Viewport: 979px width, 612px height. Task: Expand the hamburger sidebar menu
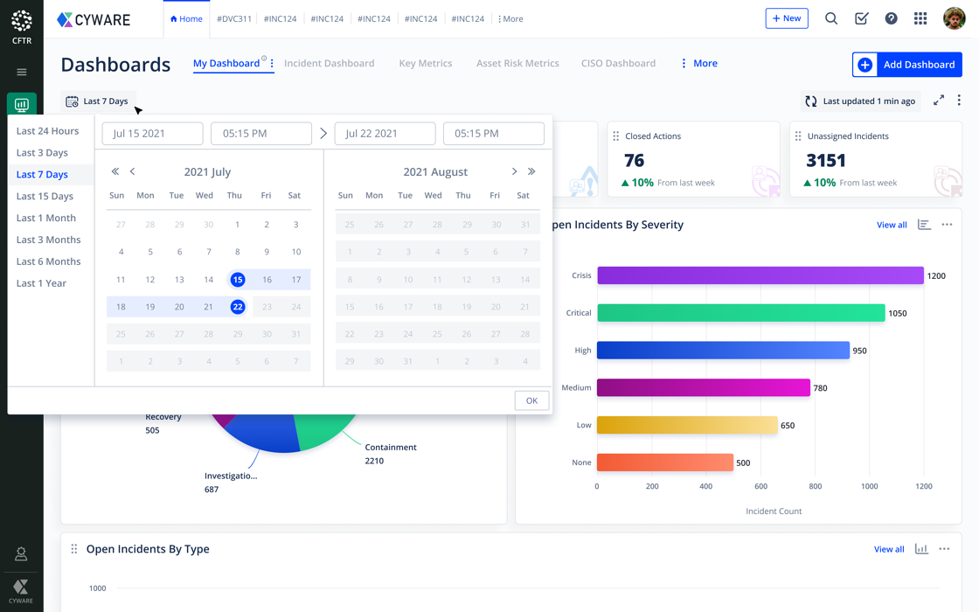pyautogui.click(x=22, y=73)
